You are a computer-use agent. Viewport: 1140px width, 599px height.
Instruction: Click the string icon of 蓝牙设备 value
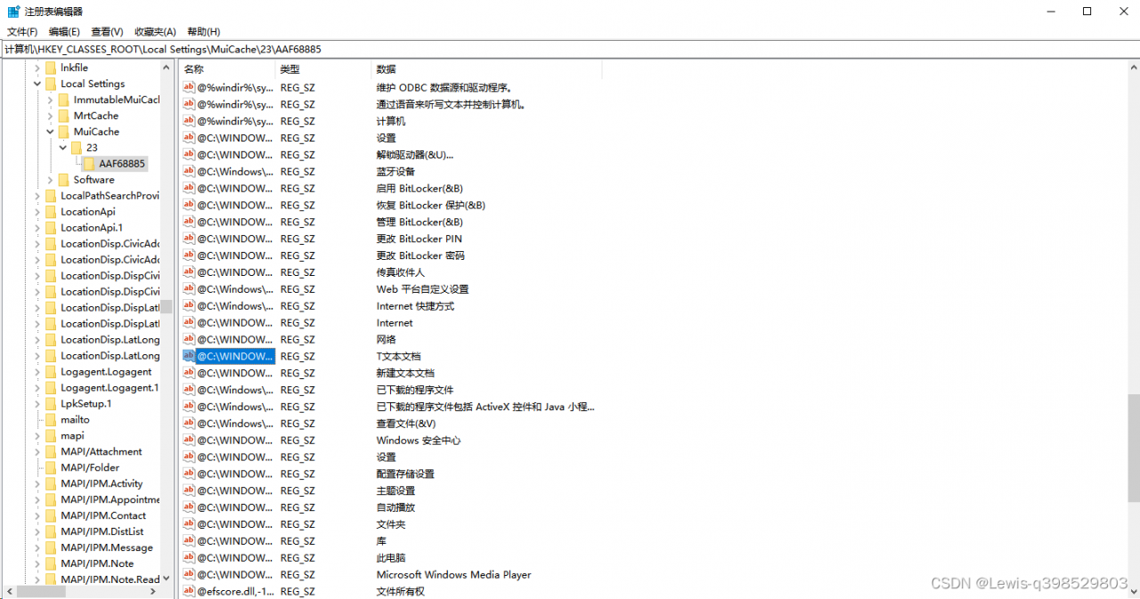(189, 172)
